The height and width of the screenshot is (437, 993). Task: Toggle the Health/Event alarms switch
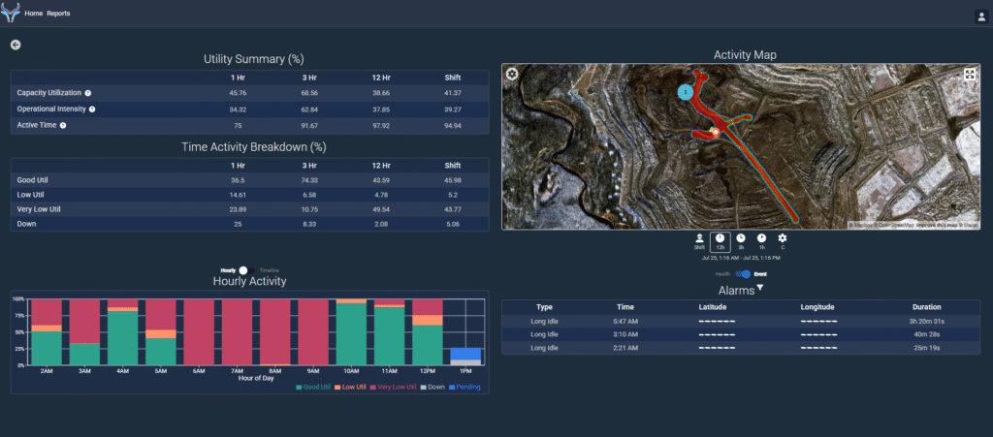pyautogui.click(x=744, y=274)
